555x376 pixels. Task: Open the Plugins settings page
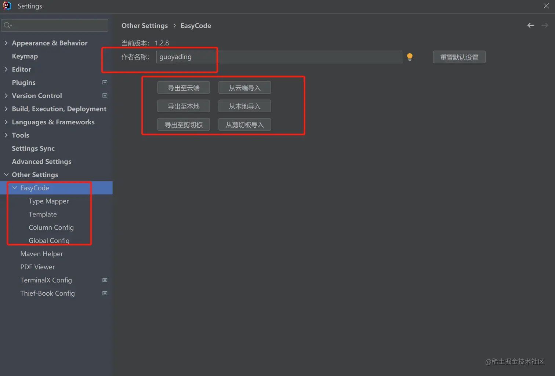coord(23,83)
